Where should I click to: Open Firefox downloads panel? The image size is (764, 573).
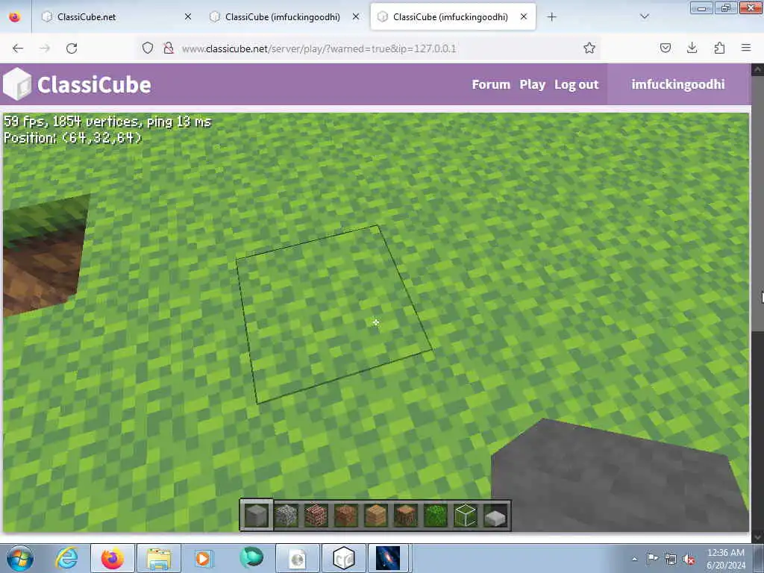(692, 48)
